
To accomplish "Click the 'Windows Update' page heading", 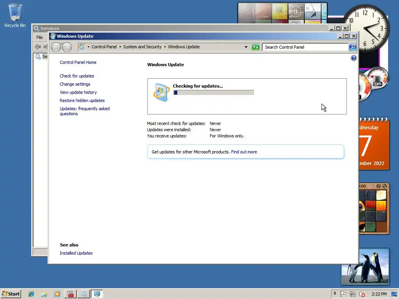I will [165, 65].
